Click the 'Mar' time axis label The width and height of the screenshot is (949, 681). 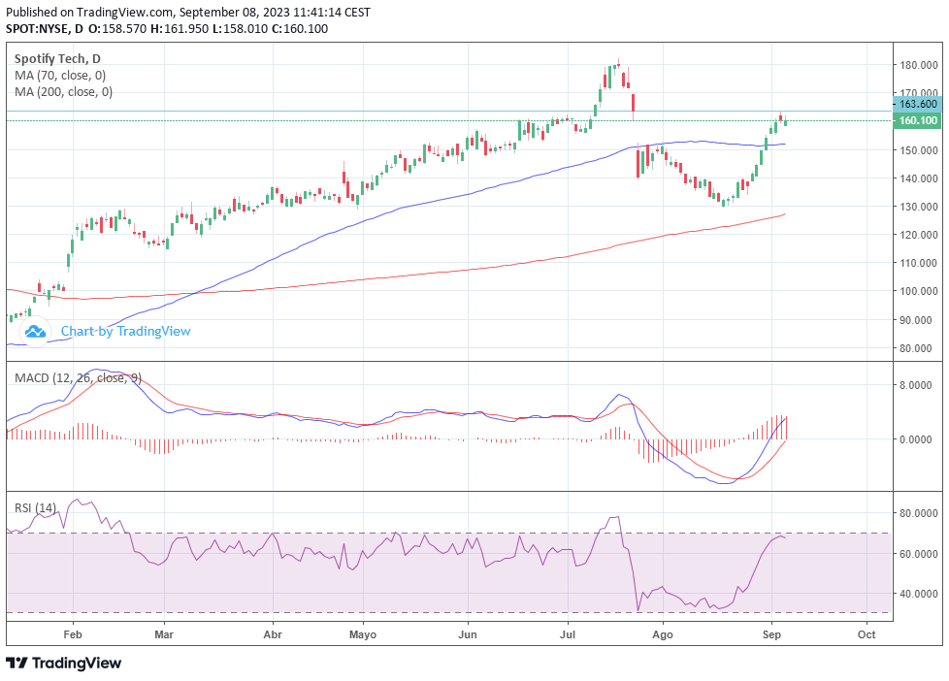pos(164,634)
